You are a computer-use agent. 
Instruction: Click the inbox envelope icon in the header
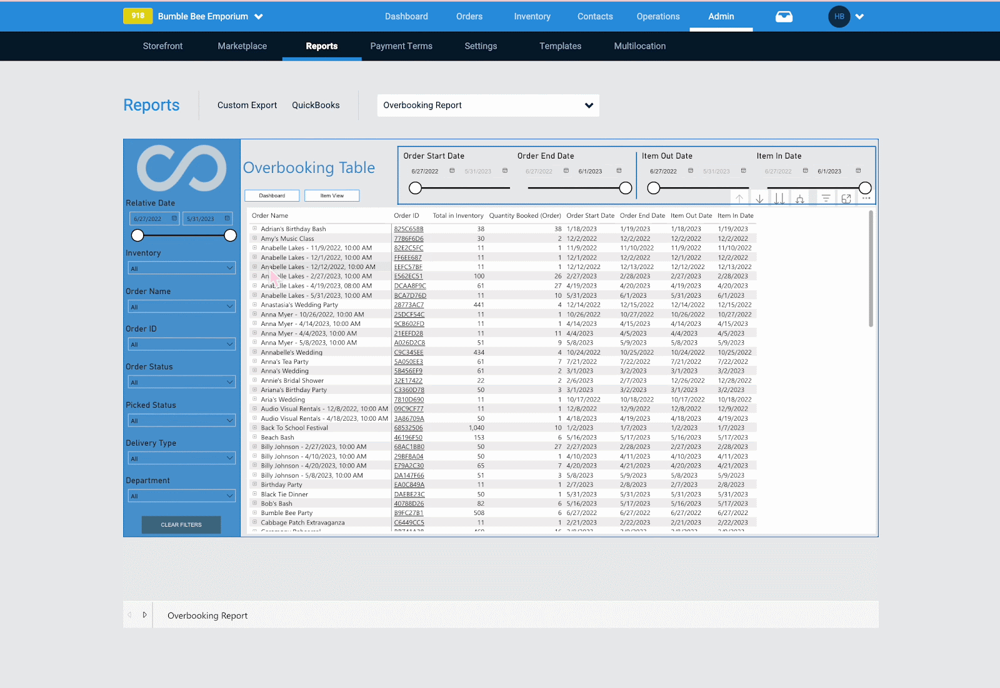pos(783,17)
